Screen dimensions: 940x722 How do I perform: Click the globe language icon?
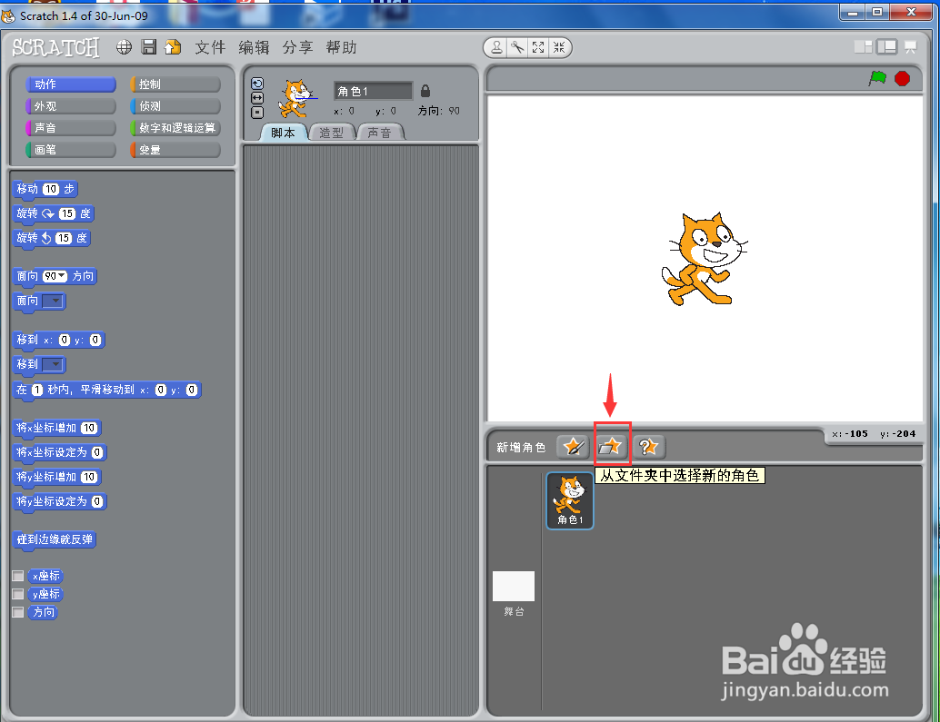pyautogui.click(x=125, y=47)
